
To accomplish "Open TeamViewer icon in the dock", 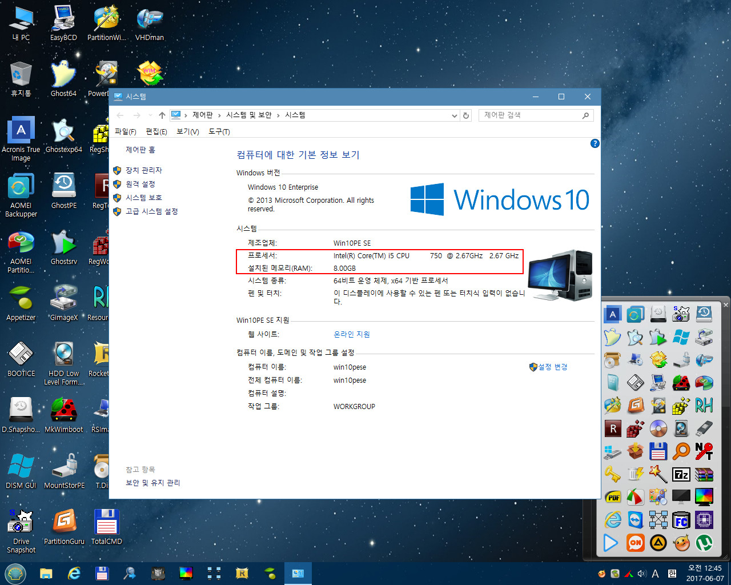I will click(636, 520).
